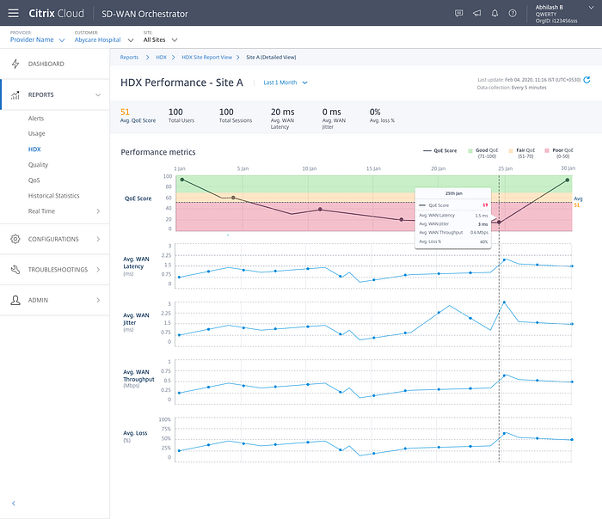Viewport: 602px width, 519px height.
Task: Click the Reports breadcrumb link
Action: (x=129, y=58)
